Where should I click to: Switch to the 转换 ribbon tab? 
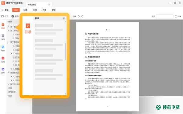pos(25,10)
